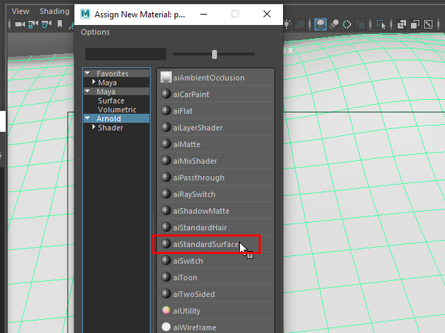Expand the Maya item under Favorites
The height and width of the screenshot is (333, 445).
[x=94, y=83]
